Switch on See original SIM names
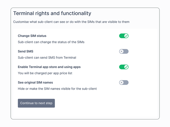Image resolution: width=170 pixels, height=127 pixels. (124, 82)
